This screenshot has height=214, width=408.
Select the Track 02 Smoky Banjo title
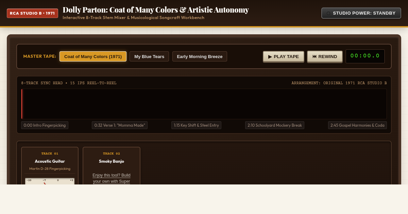[112, 161]
